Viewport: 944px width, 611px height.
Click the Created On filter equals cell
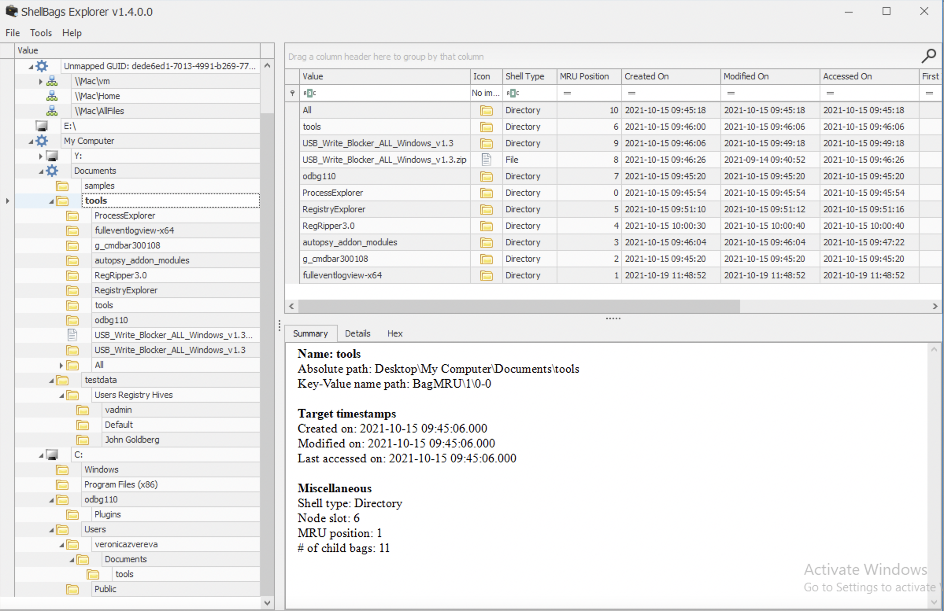coord(671,93)
